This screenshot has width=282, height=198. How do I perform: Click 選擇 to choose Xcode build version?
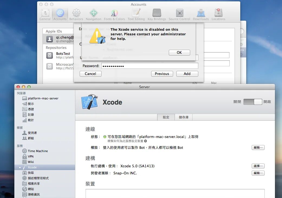(258, 166)
